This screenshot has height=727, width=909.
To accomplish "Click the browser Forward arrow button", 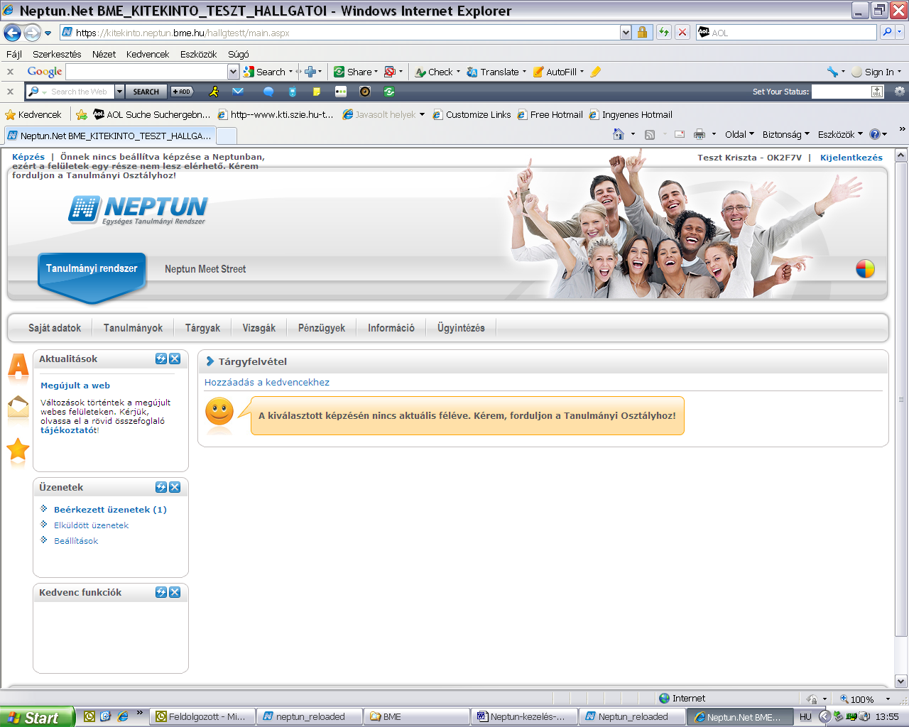I will pyautogui.click(x=32, y=33).
